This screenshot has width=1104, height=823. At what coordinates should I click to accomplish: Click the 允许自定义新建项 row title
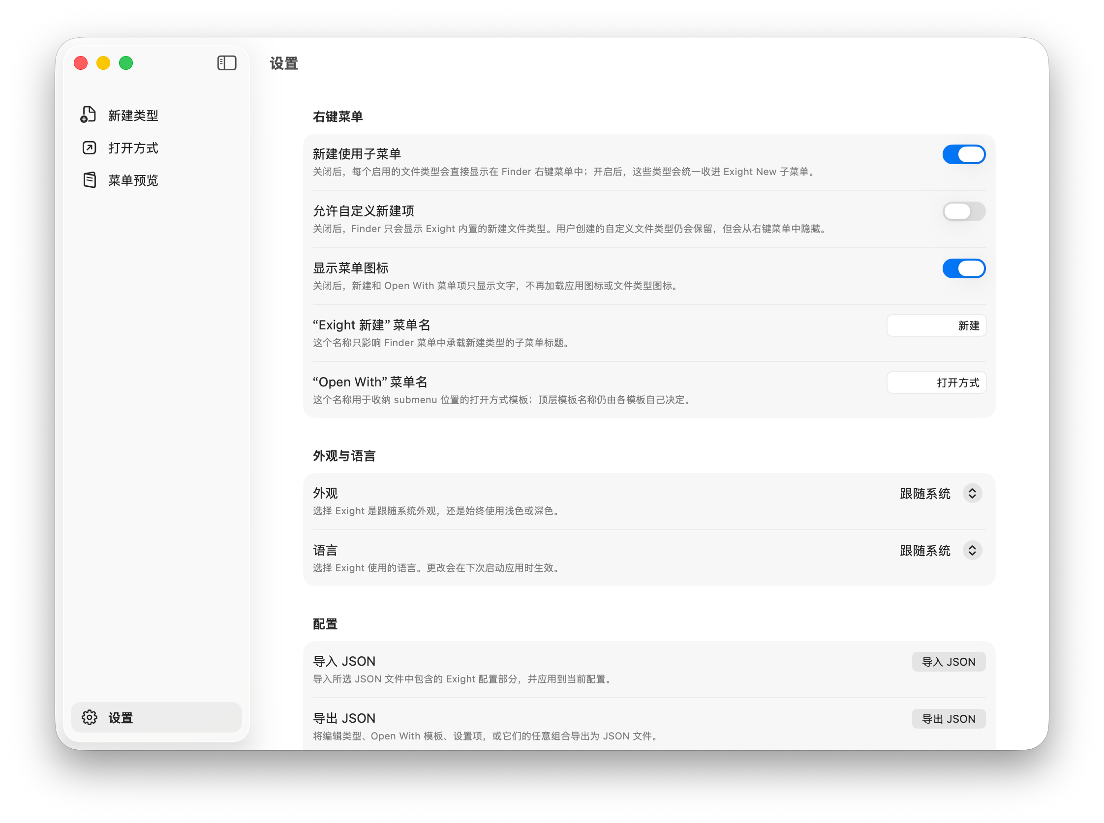click(364, 211)
